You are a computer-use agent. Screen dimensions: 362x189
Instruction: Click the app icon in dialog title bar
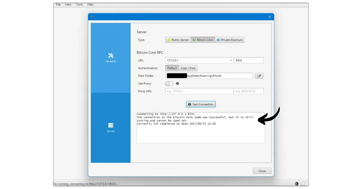point(92,17)
